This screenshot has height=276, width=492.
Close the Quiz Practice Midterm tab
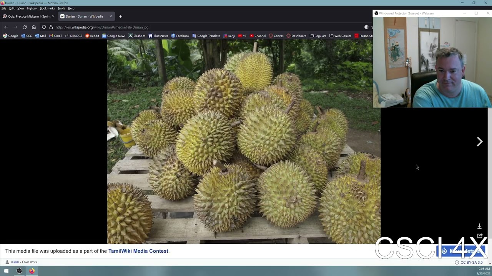(53, 16)
